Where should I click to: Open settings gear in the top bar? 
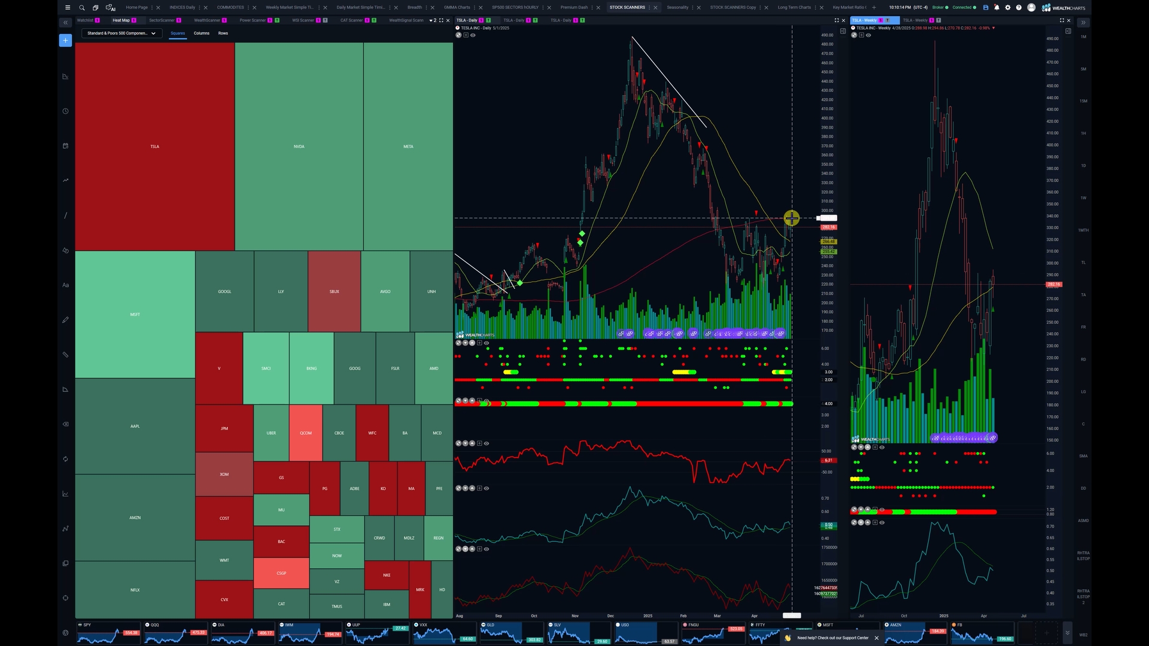pos(1008,8)
